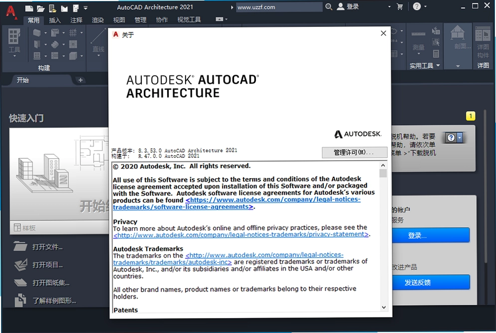Expand the 测量 dropdown arrow
Viewport: 496px width, 333px height.
(419, 53)
